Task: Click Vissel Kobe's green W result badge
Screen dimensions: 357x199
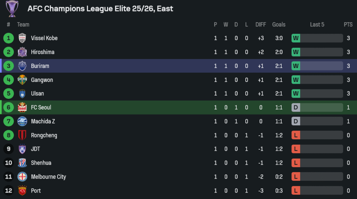Action: (x=296, y=38)
